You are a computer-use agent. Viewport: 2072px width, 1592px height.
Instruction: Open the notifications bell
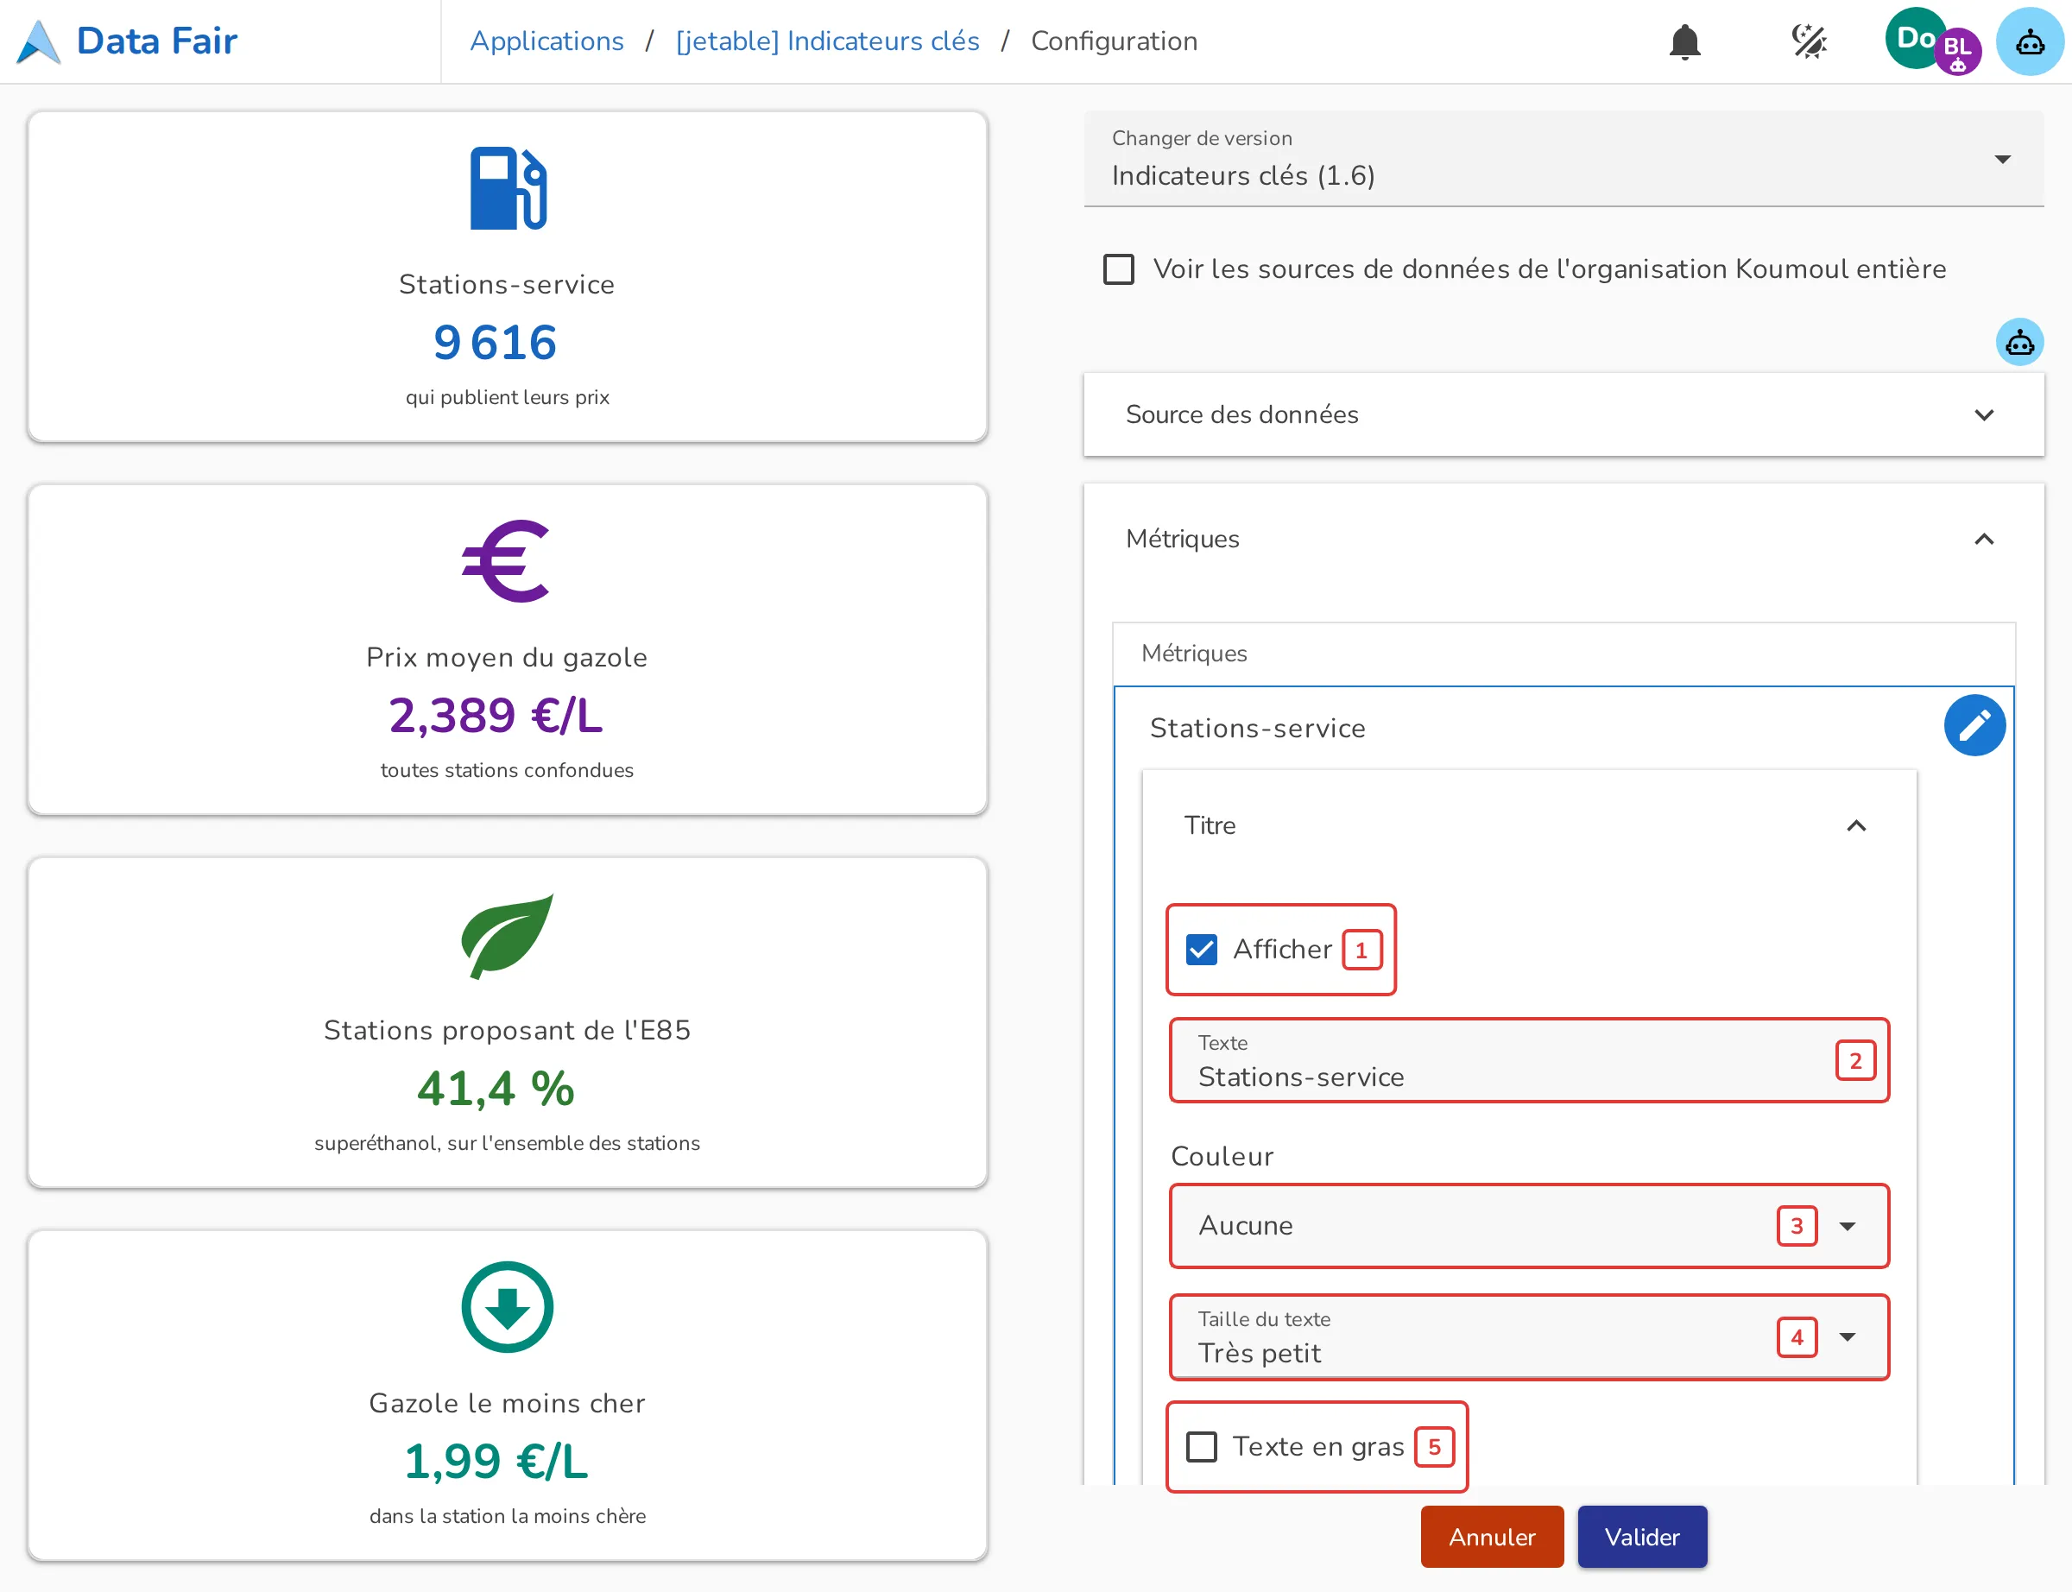tap(1684, 41)
